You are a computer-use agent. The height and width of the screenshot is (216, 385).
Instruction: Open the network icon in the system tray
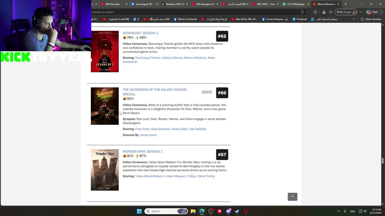(360, 211)
